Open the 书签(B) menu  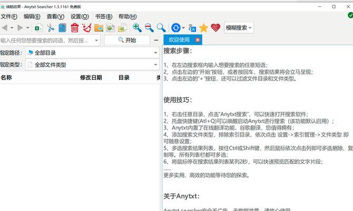[x=104, y=16]
